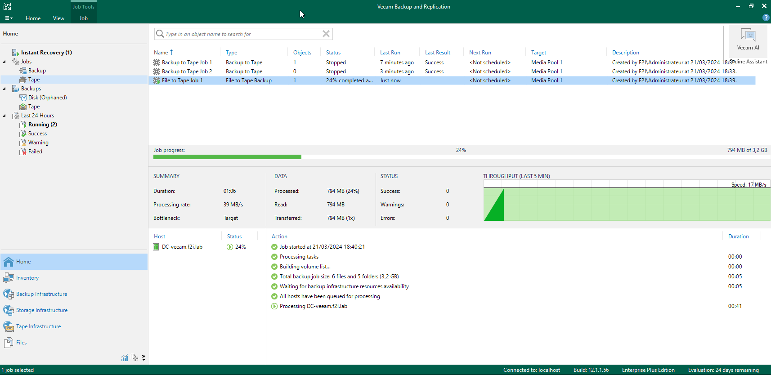
Task: Open Files view
Action: [22, 343]
